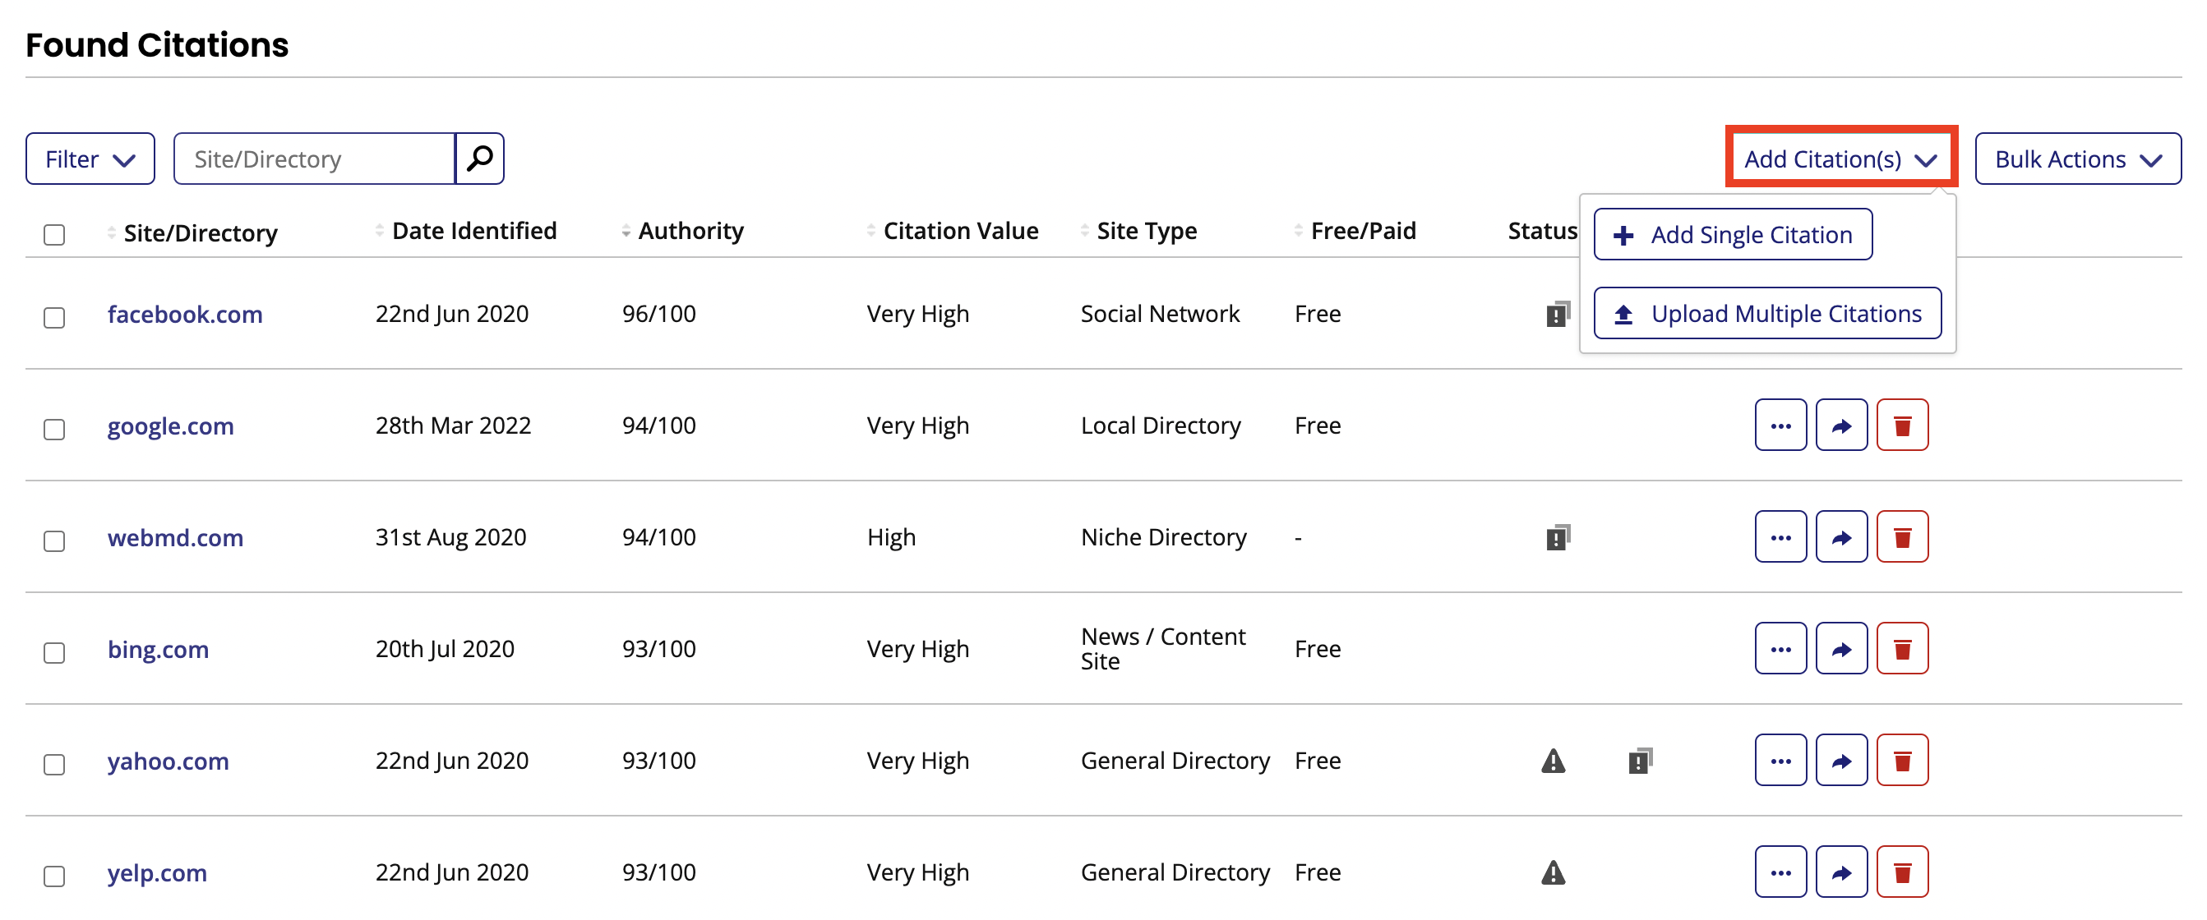
Task: Choose Upload Multiple Citations
Action: [1767, 313]
